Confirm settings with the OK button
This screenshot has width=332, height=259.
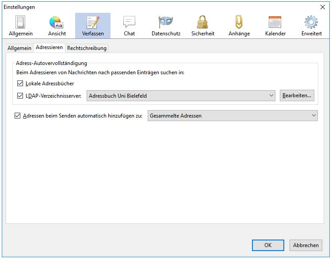(268, 245)
